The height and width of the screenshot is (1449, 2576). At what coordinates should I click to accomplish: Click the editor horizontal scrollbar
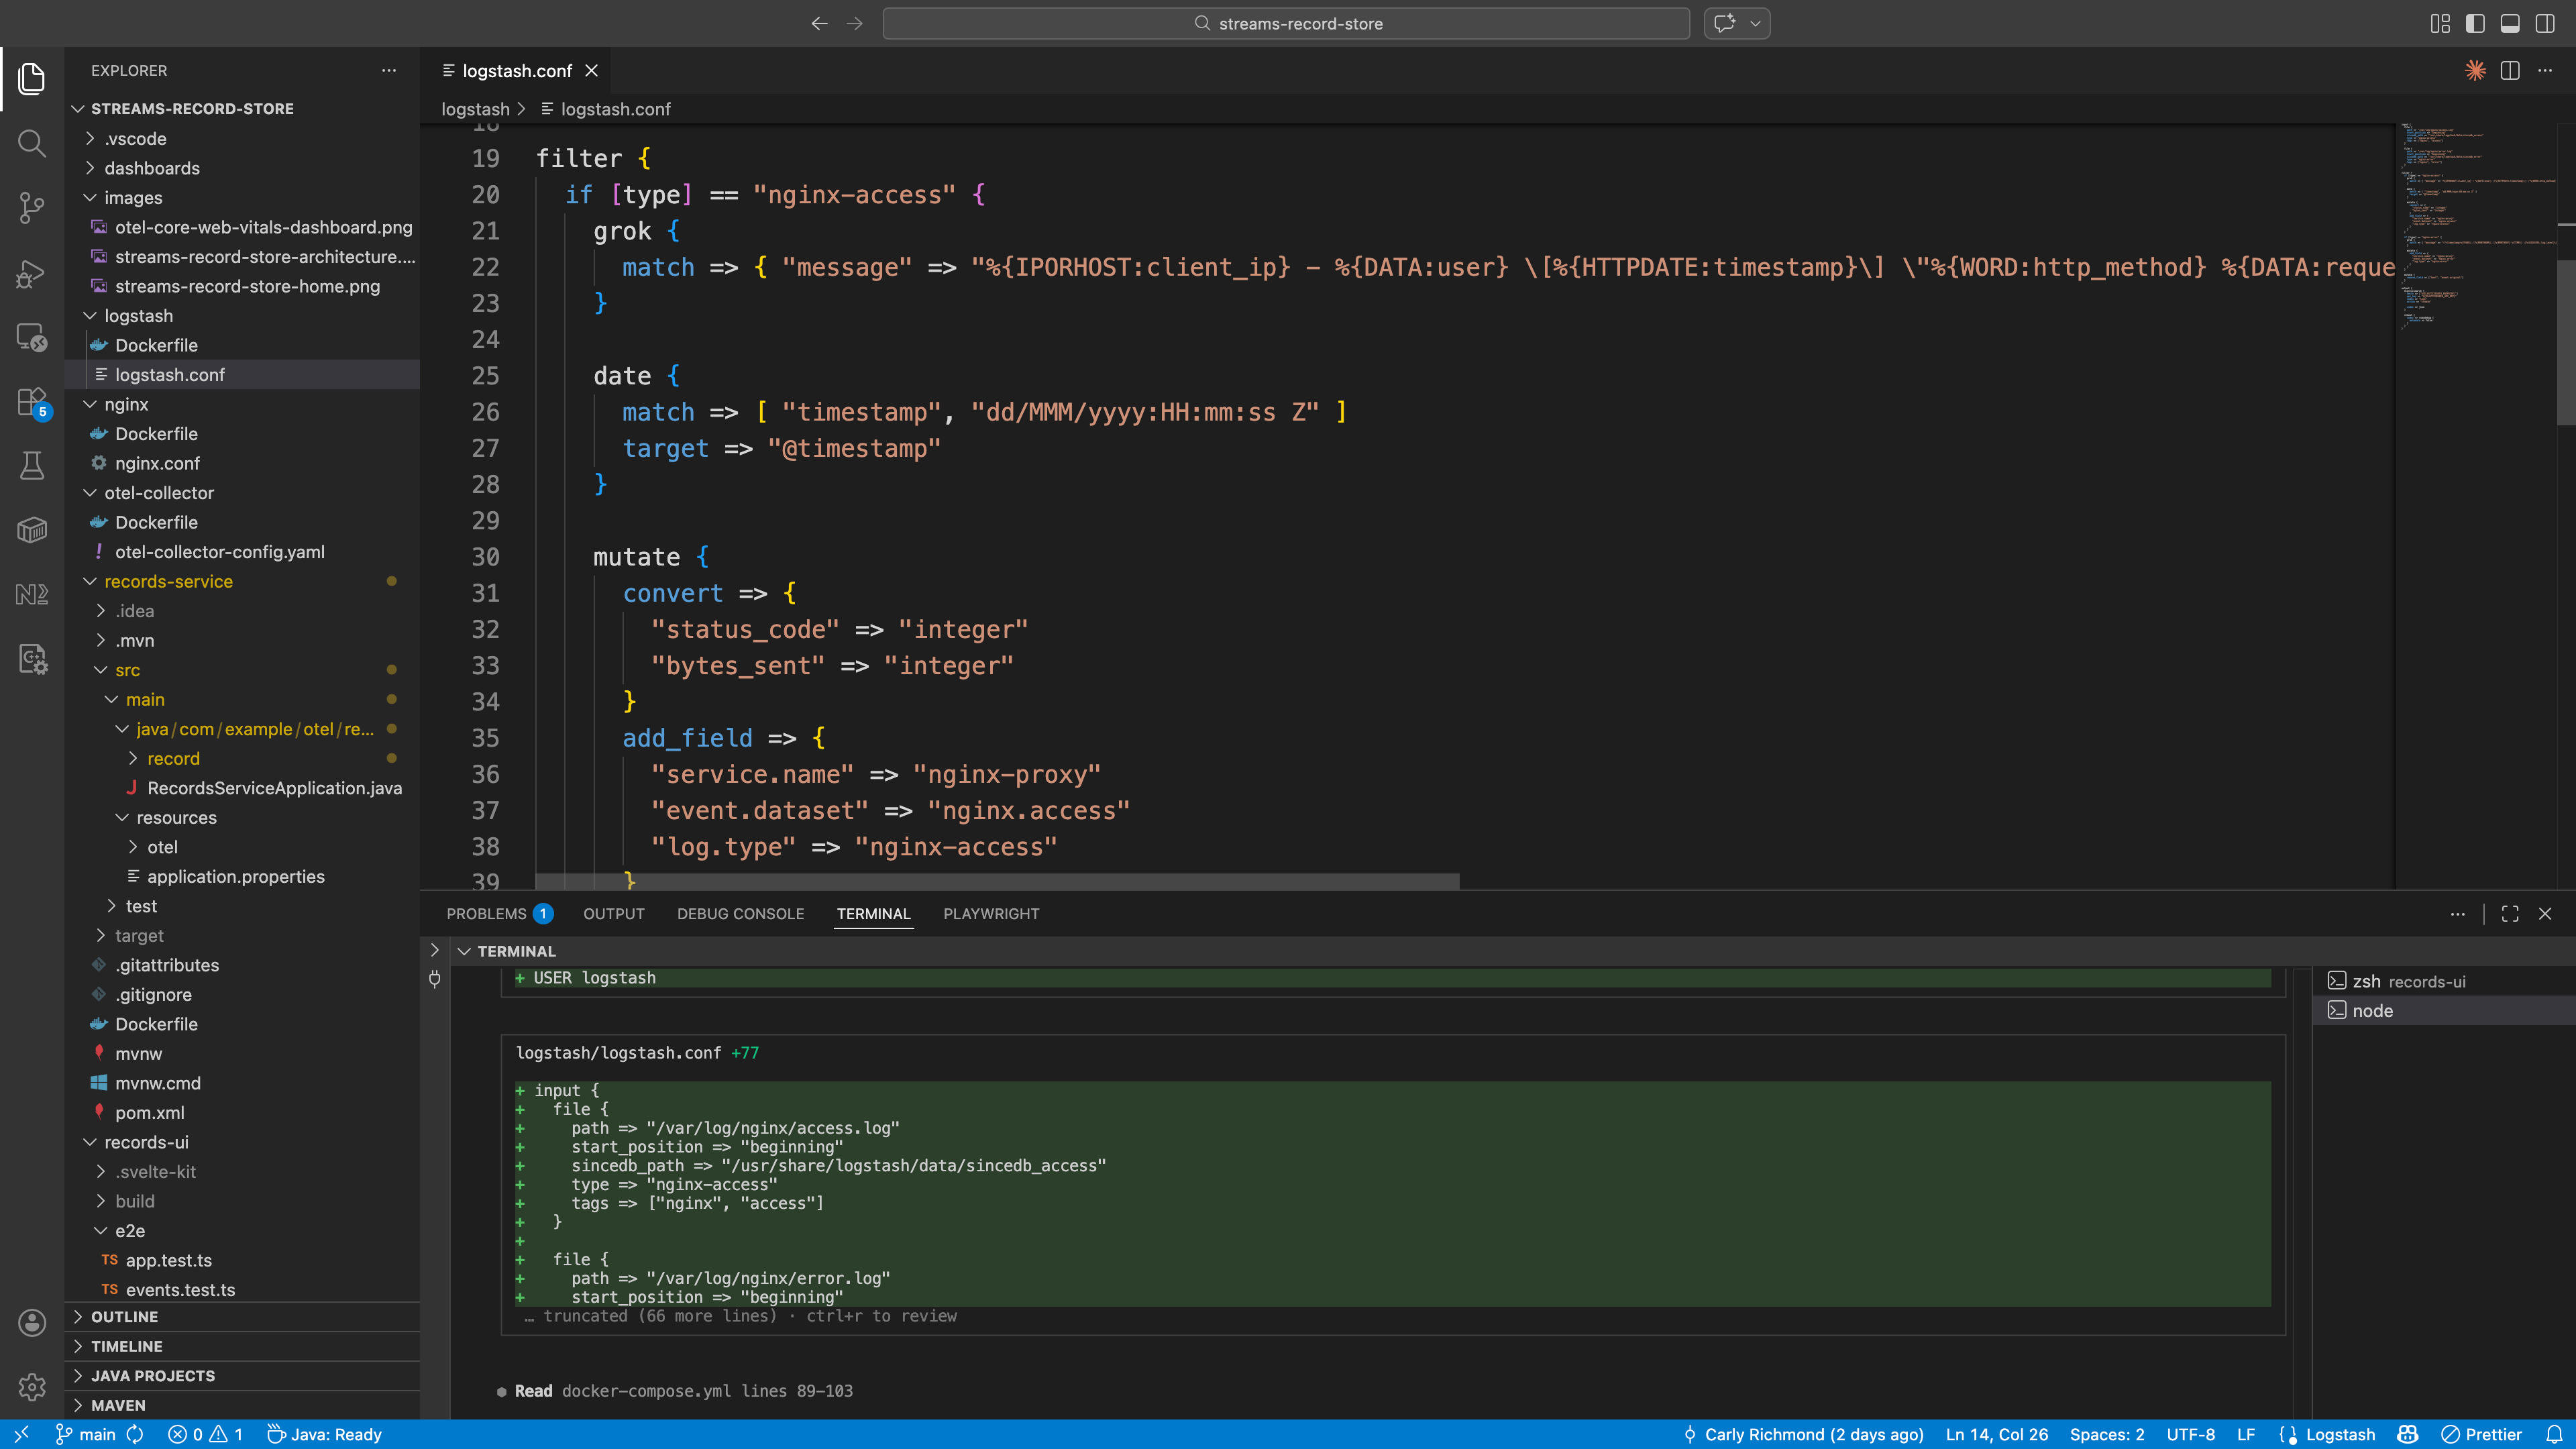[x=997, y=881]
